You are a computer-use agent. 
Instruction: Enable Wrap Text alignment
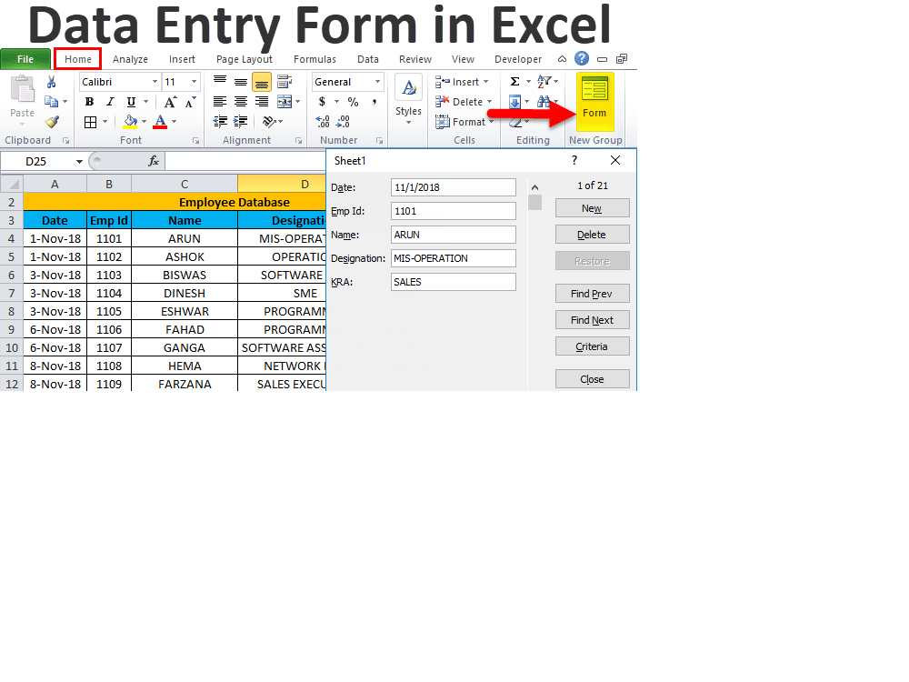coord(286,82)
